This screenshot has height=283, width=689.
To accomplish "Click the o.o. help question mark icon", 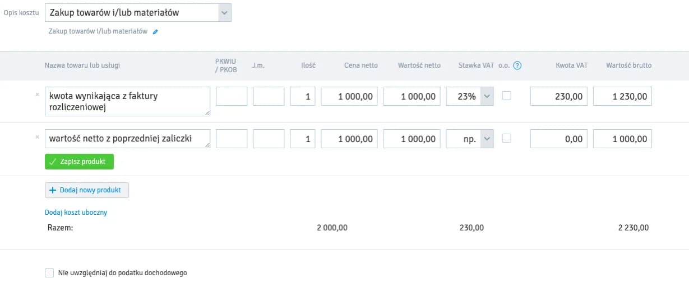I will pos(517,65).
